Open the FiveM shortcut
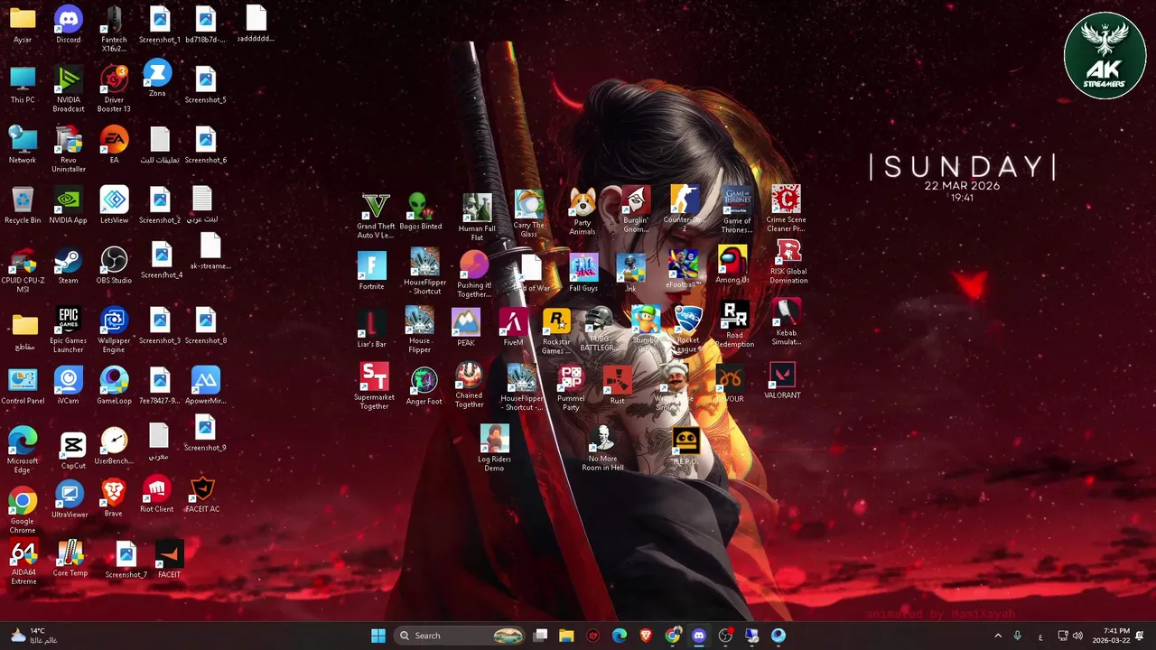1156x650 pixels. [x=513, y=329]
